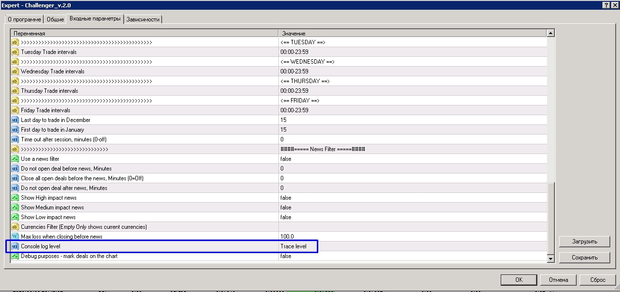Click the string icon on the News Filter separator row

(15, 149)
